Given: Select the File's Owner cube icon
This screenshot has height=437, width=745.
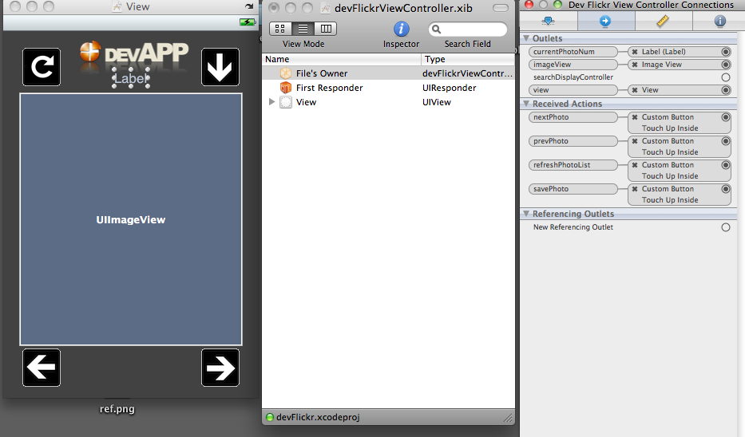Looking at the screenshot, I should (x=286, y=73).
